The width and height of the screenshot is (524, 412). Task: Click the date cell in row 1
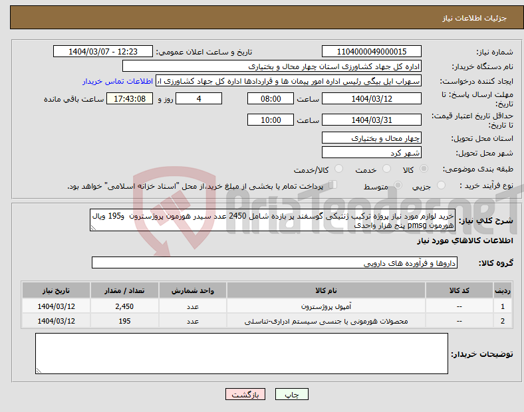tap(56, 306)
